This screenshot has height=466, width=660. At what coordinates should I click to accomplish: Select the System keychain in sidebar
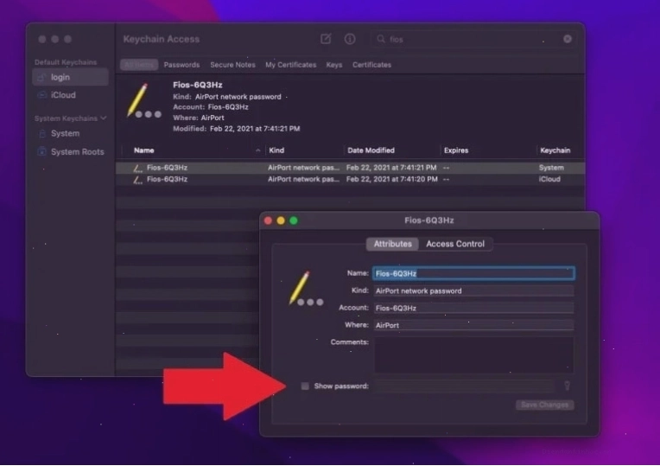coord(70,133)
